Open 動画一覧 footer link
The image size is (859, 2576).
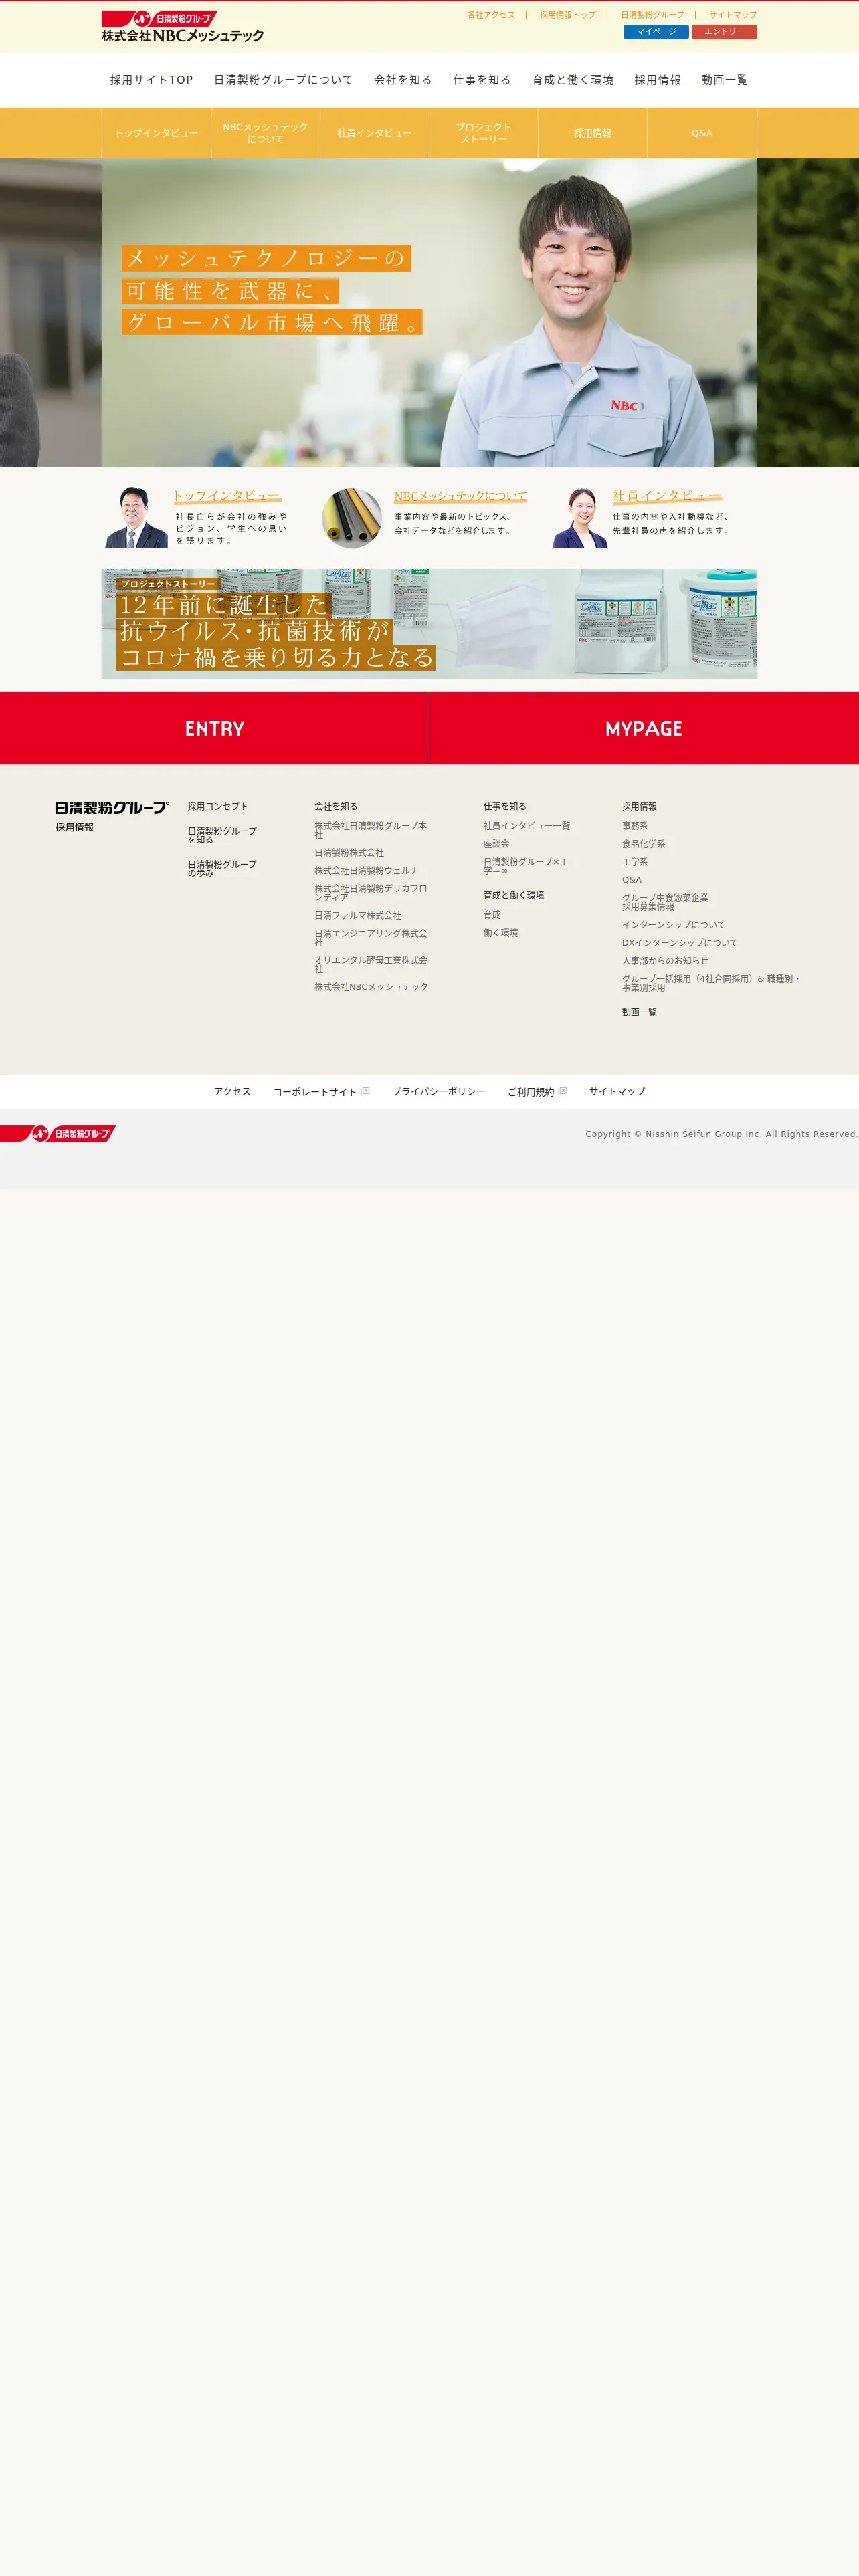[x=640, y=1013]
